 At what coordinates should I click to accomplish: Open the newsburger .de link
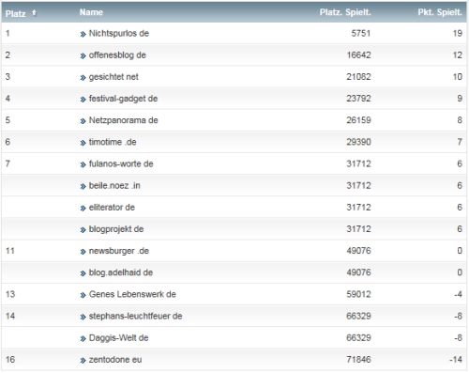[x=119, y=251]
